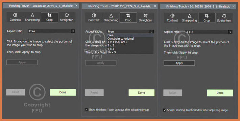Close the middle Finishing Touch window
The height and width of the screenshot is (121, 240).
tap(155, 6)
